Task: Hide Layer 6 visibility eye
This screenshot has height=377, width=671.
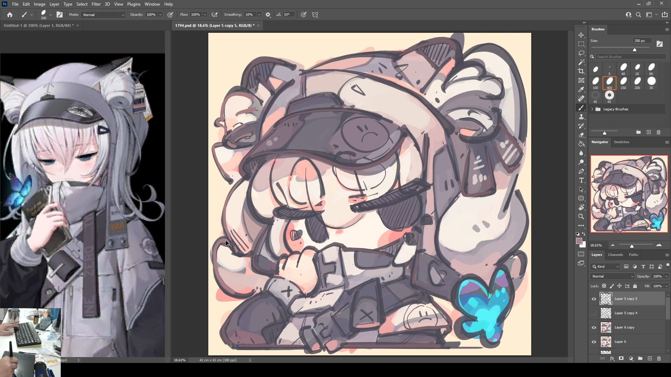Action: click(x=594, y=342)
